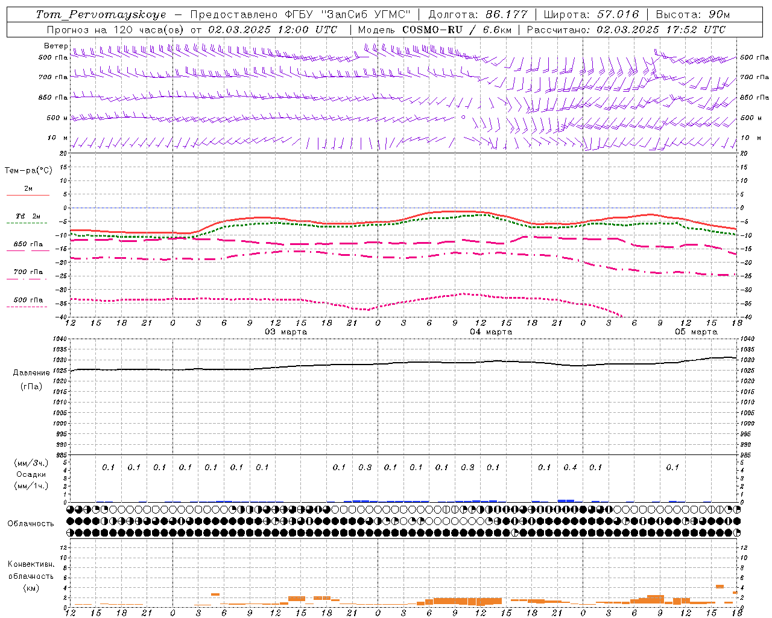Click the 'Тем-ра(°C)' axis label
Image resolution: width=772 pixels, height=618 pixels.
28,171
